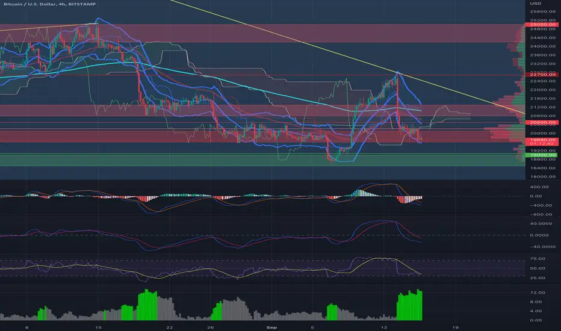The width and height of the screenshot is (561, 331).
Task: Click the red 20500.00 price line label
Action: point(542,122)
